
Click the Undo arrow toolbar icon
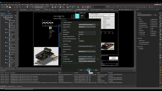coord(22,7)
